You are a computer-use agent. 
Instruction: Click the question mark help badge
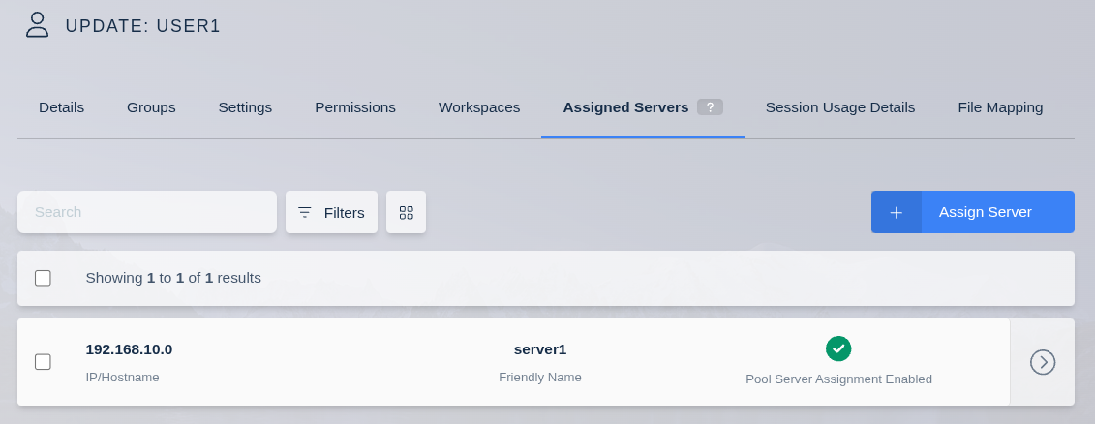710,107
